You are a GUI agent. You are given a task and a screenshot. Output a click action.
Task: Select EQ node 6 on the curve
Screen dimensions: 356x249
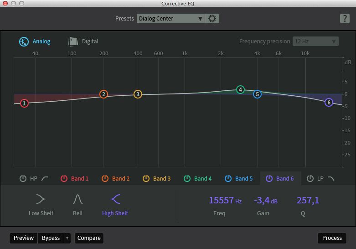tap(329, 103)
